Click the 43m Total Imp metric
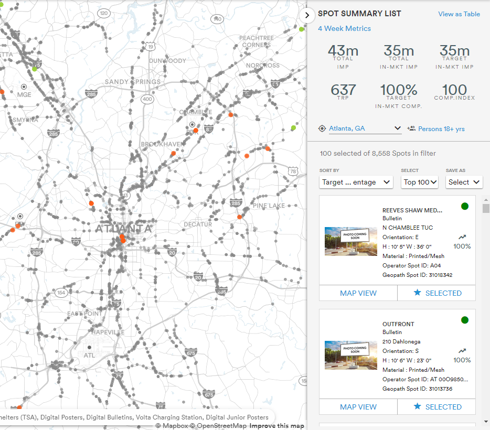The height and width of the screenshot is (430, 490). [x=343, y=57]
